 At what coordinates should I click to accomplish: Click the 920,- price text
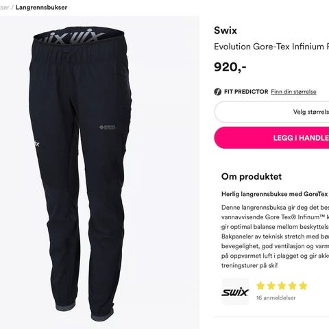(x=230, y=67)
